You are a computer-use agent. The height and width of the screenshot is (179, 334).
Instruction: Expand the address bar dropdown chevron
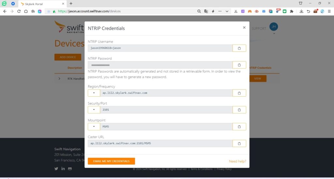(x=227, y=11)
